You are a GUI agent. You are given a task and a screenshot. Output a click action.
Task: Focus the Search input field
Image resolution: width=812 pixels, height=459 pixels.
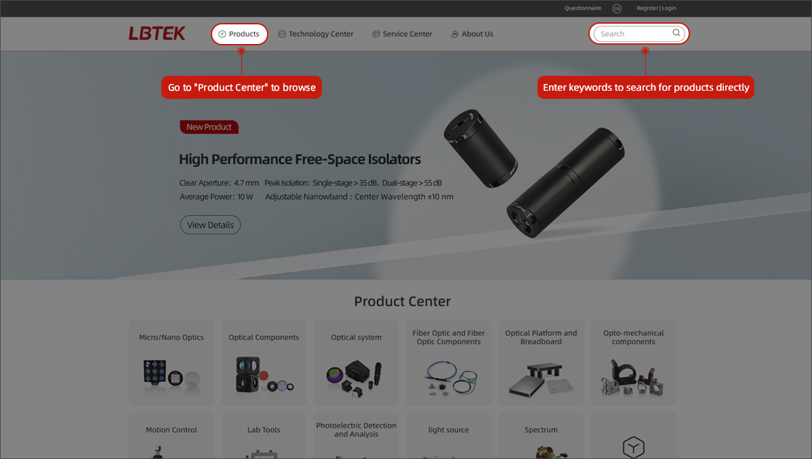[x=634, y=34]
